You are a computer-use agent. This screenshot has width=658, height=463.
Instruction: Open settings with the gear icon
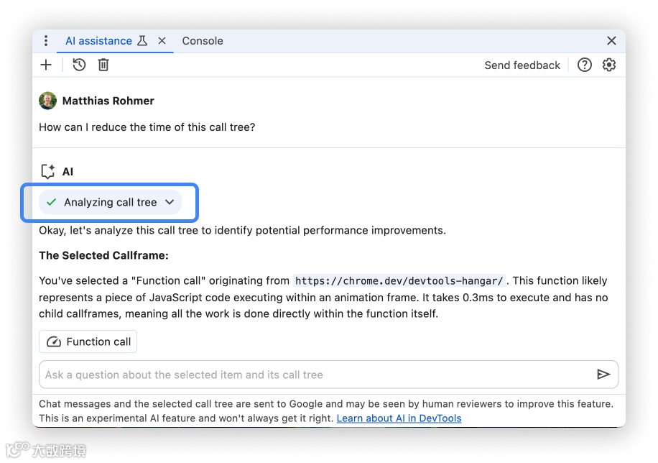coord(609,65)
